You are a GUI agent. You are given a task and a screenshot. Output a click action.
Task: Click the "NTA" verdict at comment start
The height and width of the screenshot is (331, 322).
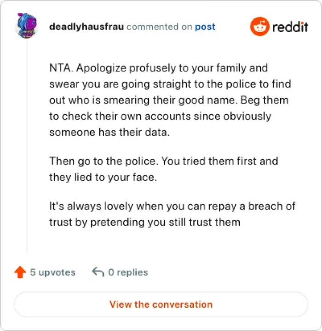pos(59,68)
